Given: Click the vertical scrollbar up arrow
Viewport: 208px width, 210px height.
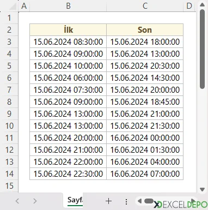Looking at the screenshot, I should pos(202,5).
